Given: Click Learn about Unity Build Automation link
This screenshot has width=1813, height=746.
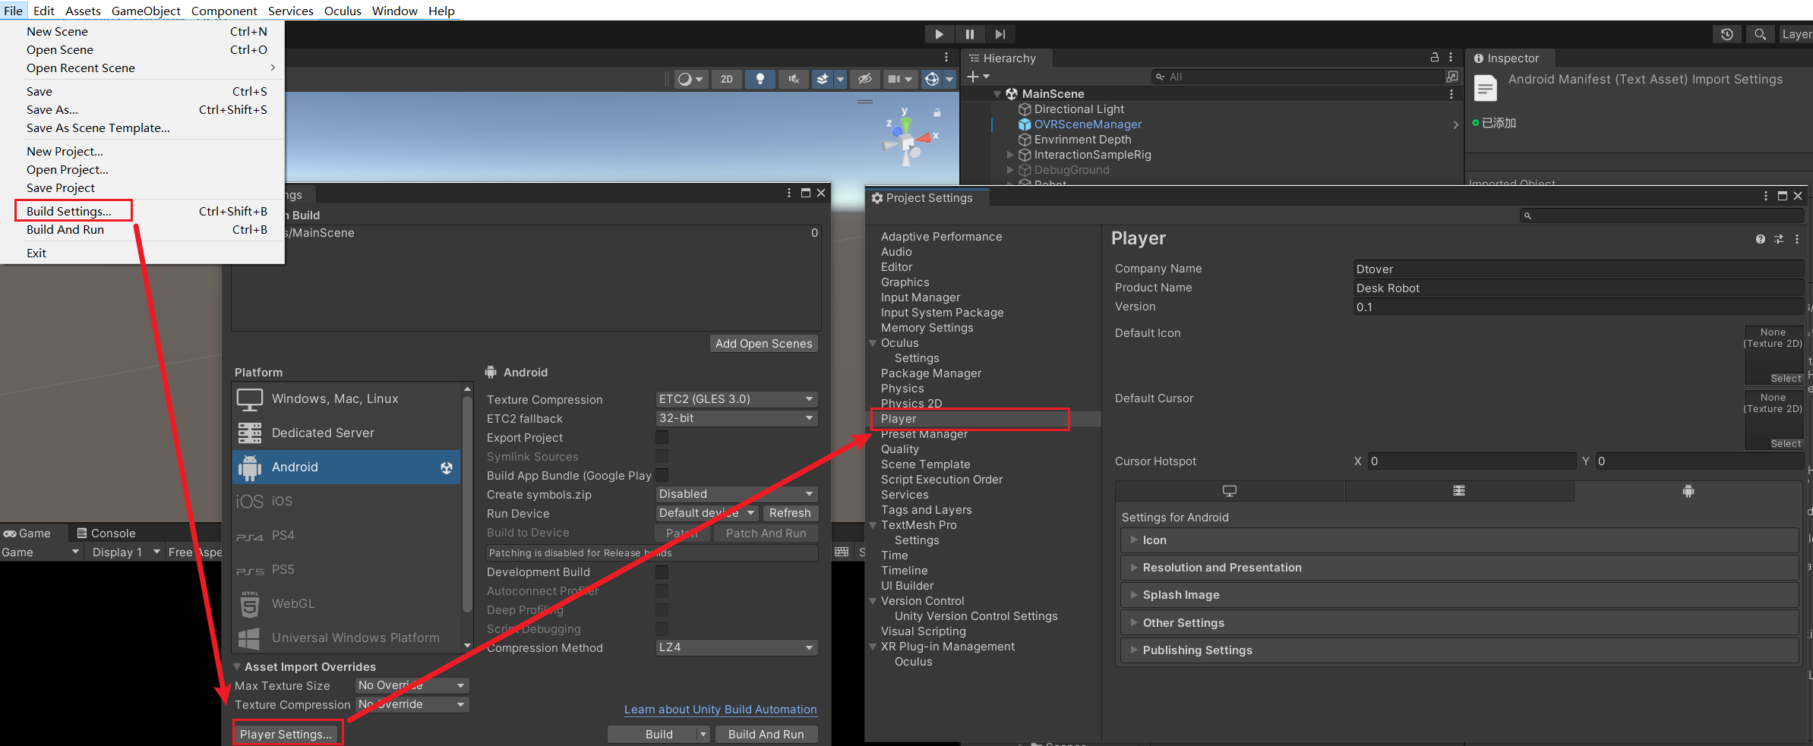Looking at the screenshot, I should tap(720, 710).
